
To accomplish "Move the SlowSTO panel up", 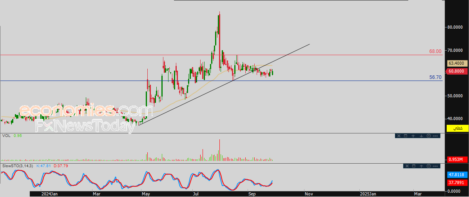I will click(422, 166).
